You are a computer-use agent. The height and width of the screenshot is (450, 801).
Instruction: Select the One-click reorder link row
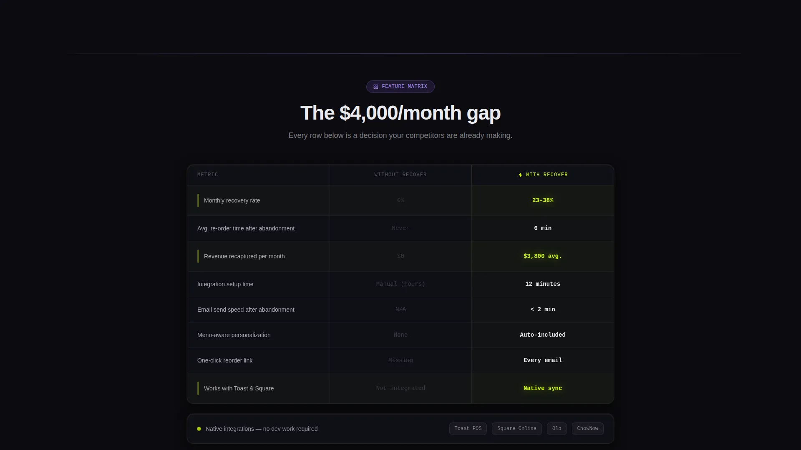400,360
